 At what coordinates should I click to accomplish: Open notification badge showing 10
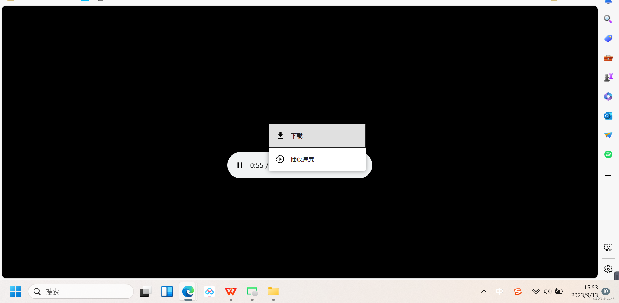(x=605, y=291)
